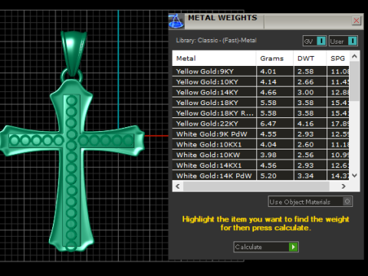This screenshot has height=276, width=368.
Task: Click the horizontal scrollbar thumb
Action: coord(256,186)
